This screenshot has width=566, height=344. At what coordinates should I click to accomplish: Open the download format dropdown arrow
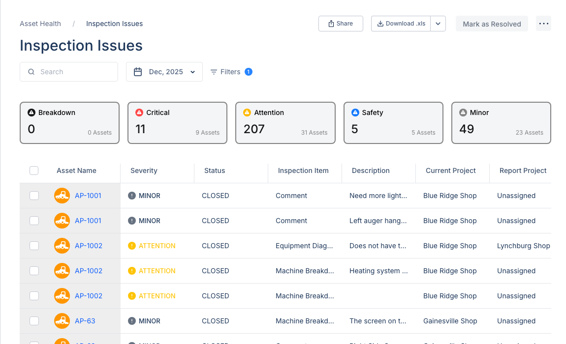(438, 24)
